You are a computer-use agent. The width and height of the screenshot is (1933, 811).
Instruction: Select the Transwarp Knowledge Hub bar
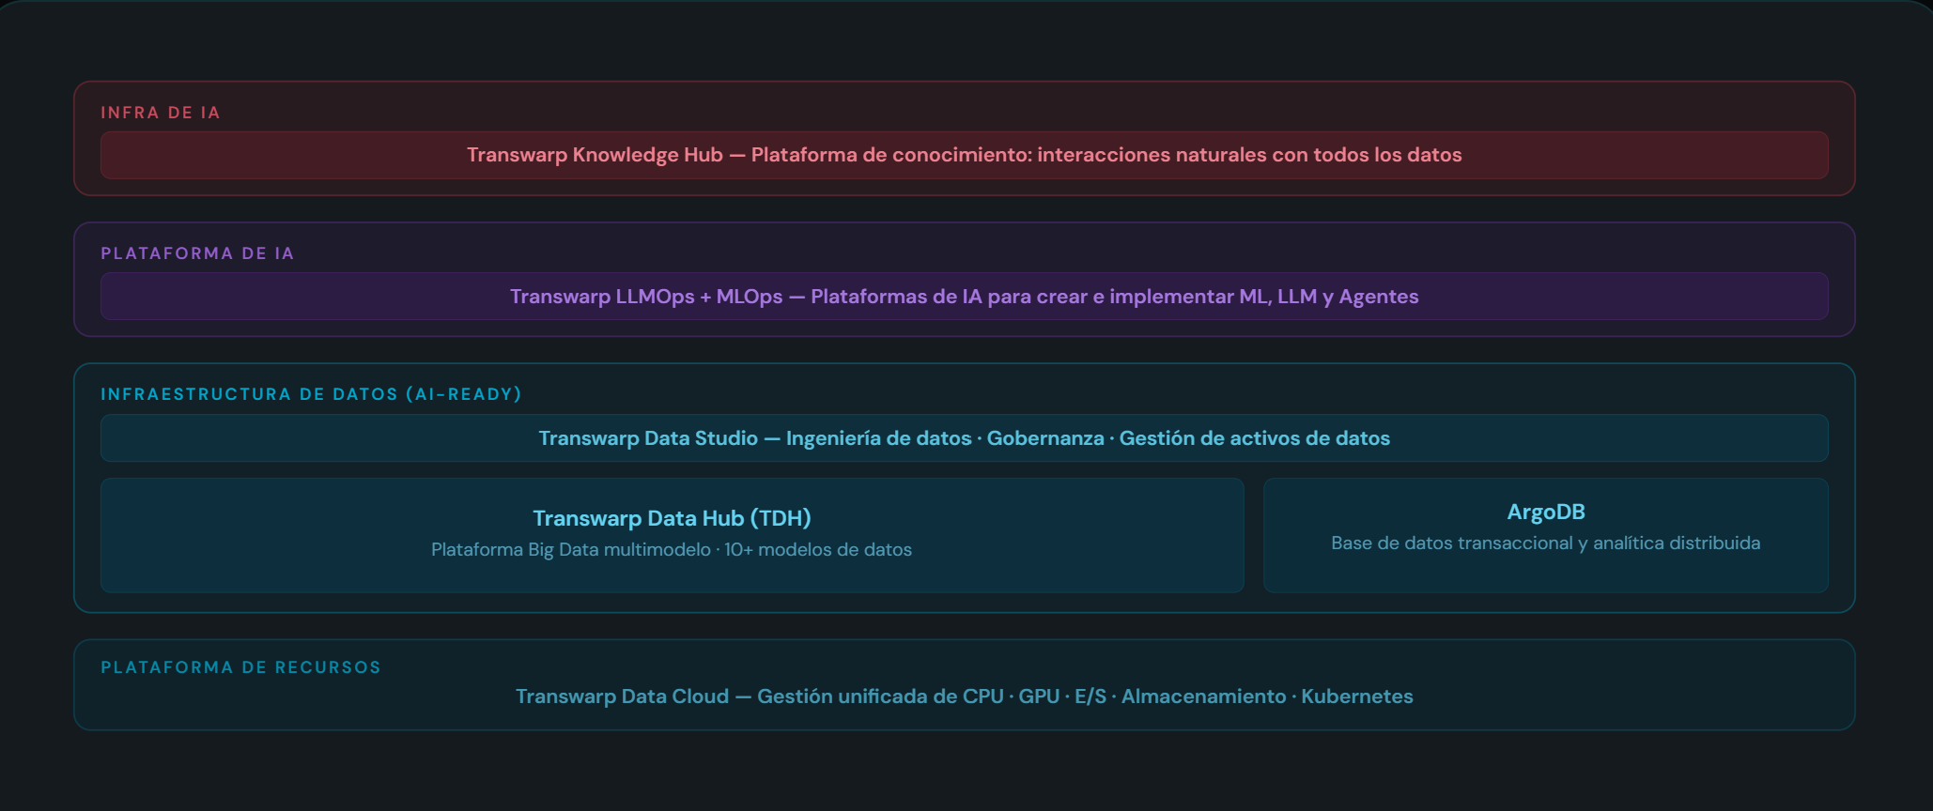coord(964,155)
